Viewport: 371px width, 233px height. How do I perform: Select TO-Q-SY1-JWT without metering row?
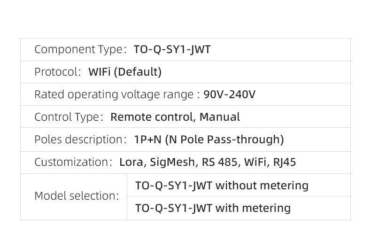pos(239,185)
